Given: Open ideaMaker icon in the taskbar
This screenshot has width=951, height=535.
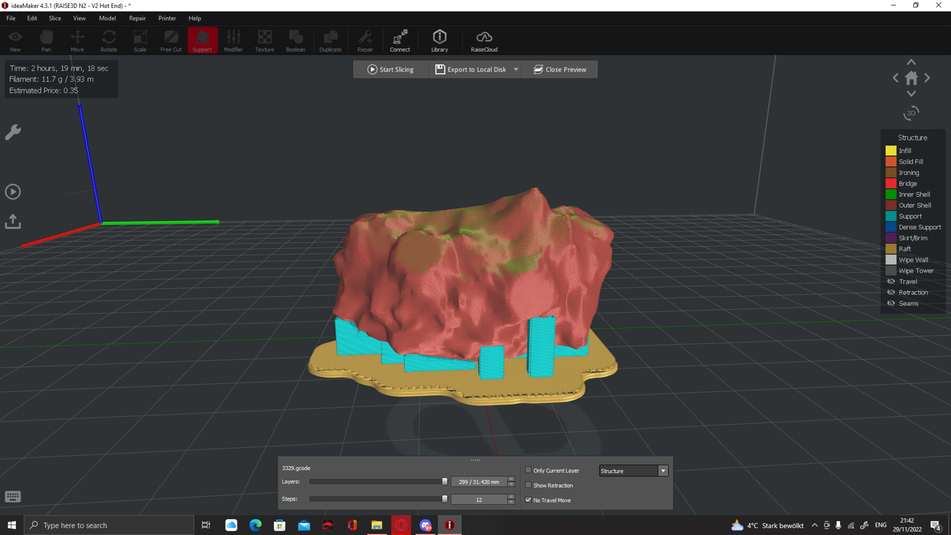Looking at the screenshot, I should pos(450,524).
